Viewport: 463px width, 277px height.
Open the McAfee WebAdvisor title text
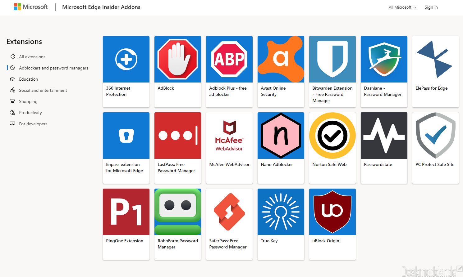229,164
